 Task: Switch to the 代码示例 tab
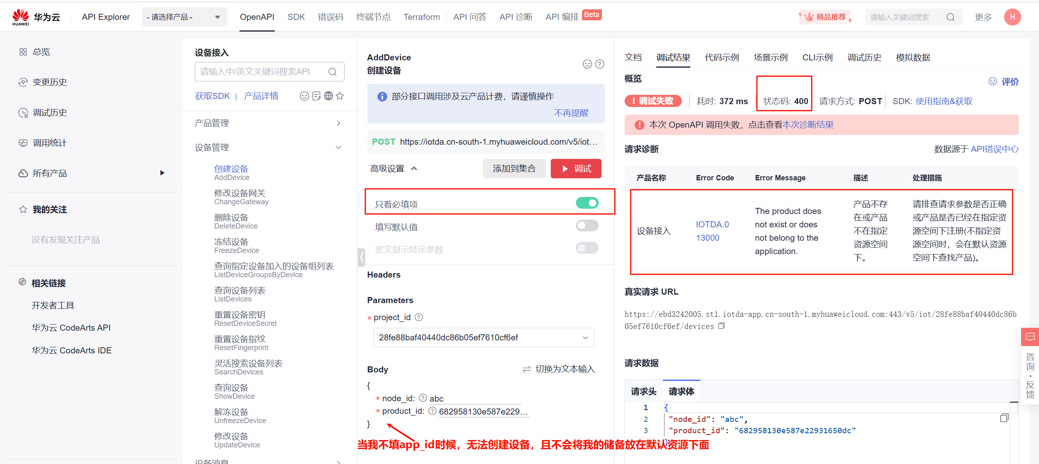pos(722,58)
